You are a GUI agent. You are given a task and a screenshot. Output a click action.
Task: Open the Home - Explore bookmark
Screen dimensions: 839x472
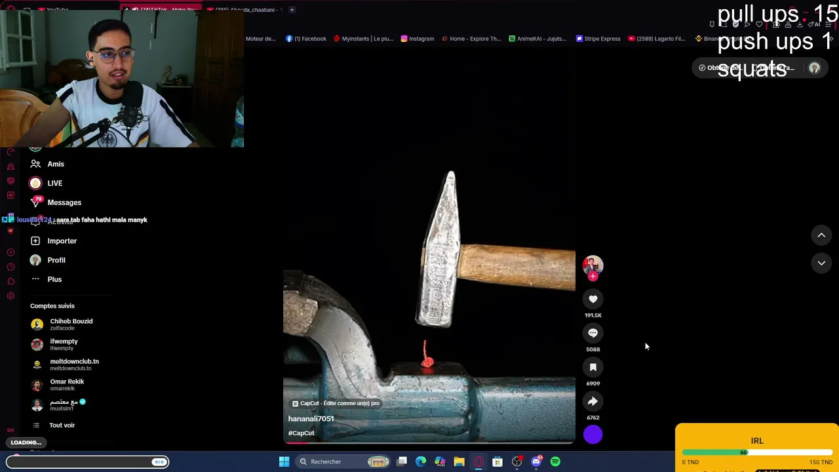471,39
